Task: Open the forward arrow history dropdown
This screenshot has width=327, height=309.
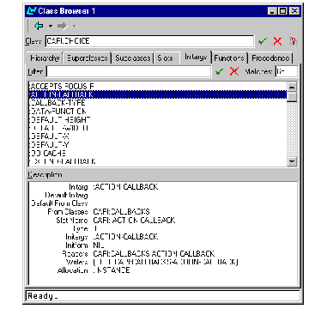Action: pos(74,27)
